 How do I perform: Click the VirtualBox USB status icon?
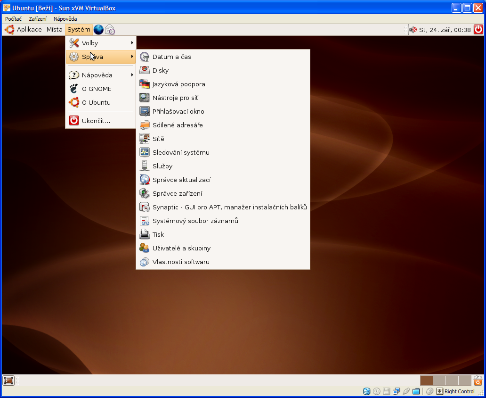pos(406,391)
